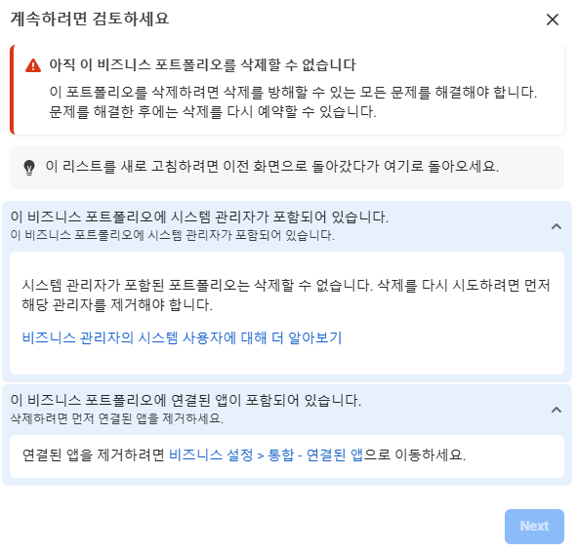Close the 계속하려면 검토하세요 dialog

coord(553,20)
